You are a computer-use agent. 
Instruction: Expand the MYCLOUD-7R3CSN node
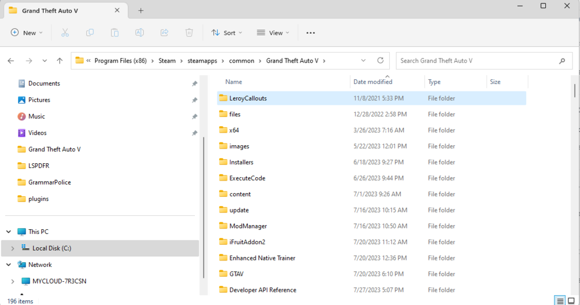tap(13, 281)
